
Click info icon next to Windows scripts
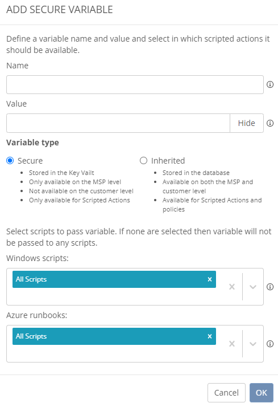[270, 287]
